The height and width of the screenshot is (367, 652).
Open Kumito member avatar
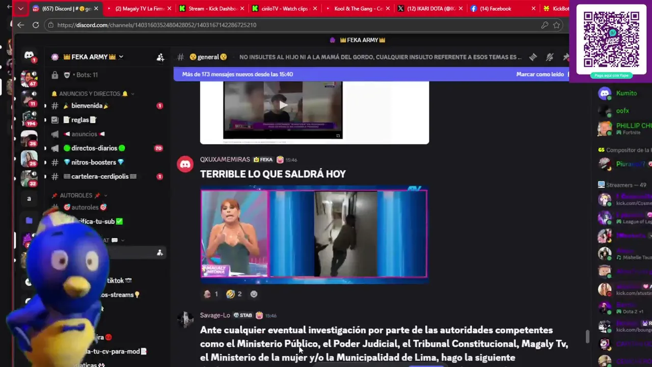point(605,93)
